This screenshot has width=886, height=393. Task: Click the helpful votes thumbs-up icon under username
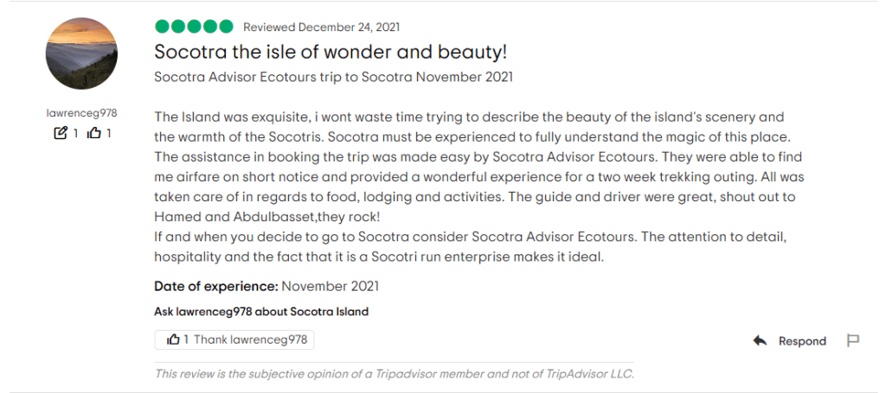(x=94, y=133)
